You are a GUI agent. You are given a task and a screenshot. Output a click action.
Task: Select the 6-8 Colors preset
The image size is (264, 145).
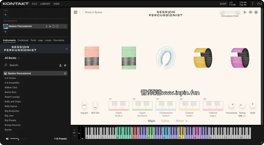click(10, 78)
